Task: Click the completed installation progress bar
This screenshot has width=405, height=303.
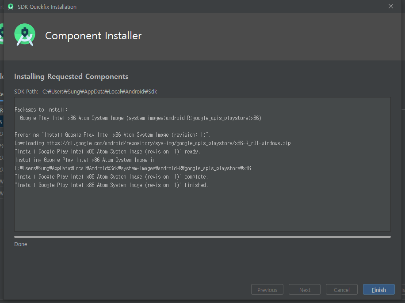Action: (202, 236)
